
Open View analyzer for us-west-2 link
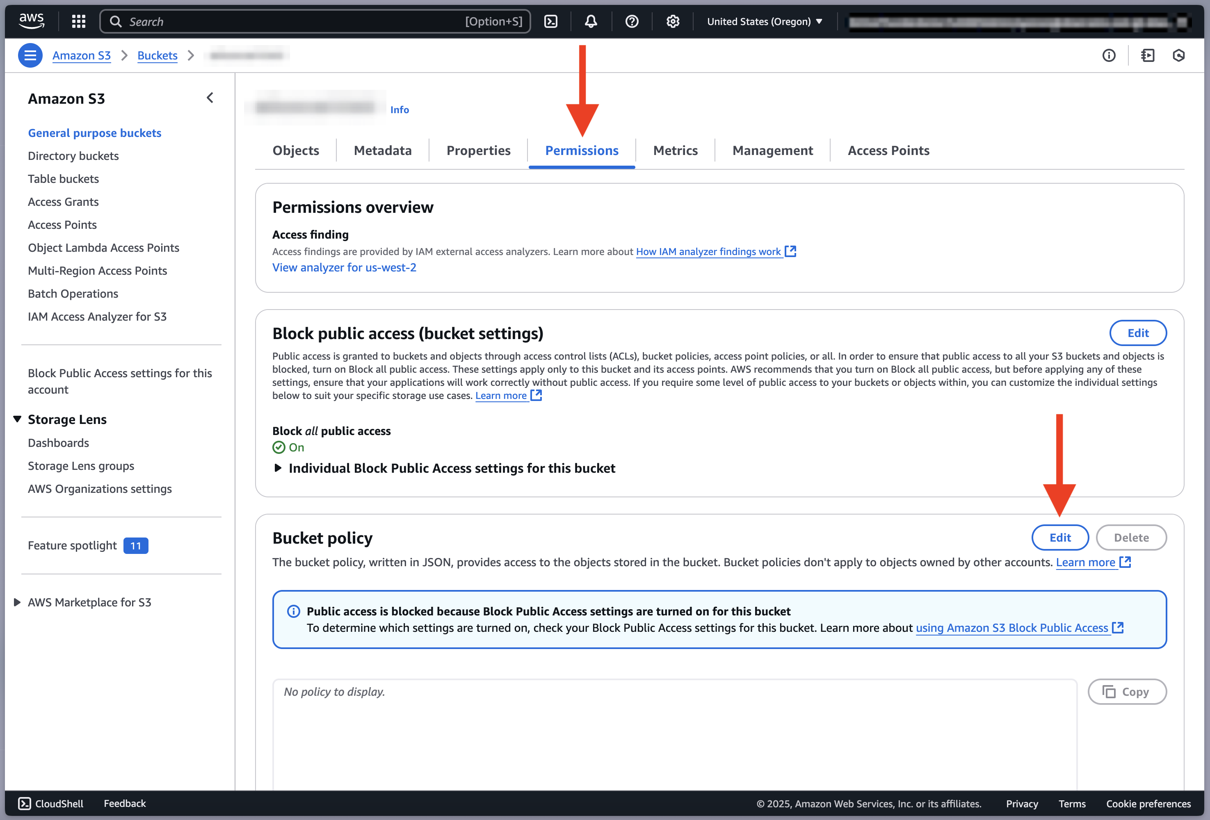coord(344,267)
